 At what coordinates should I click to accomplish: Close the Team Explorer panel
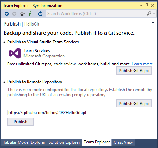click(153, 5)
